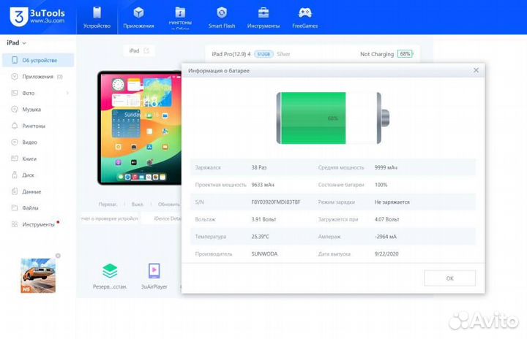
Task: Click the Инструменты grid icon in sidebar
Action: click(15, 224)
